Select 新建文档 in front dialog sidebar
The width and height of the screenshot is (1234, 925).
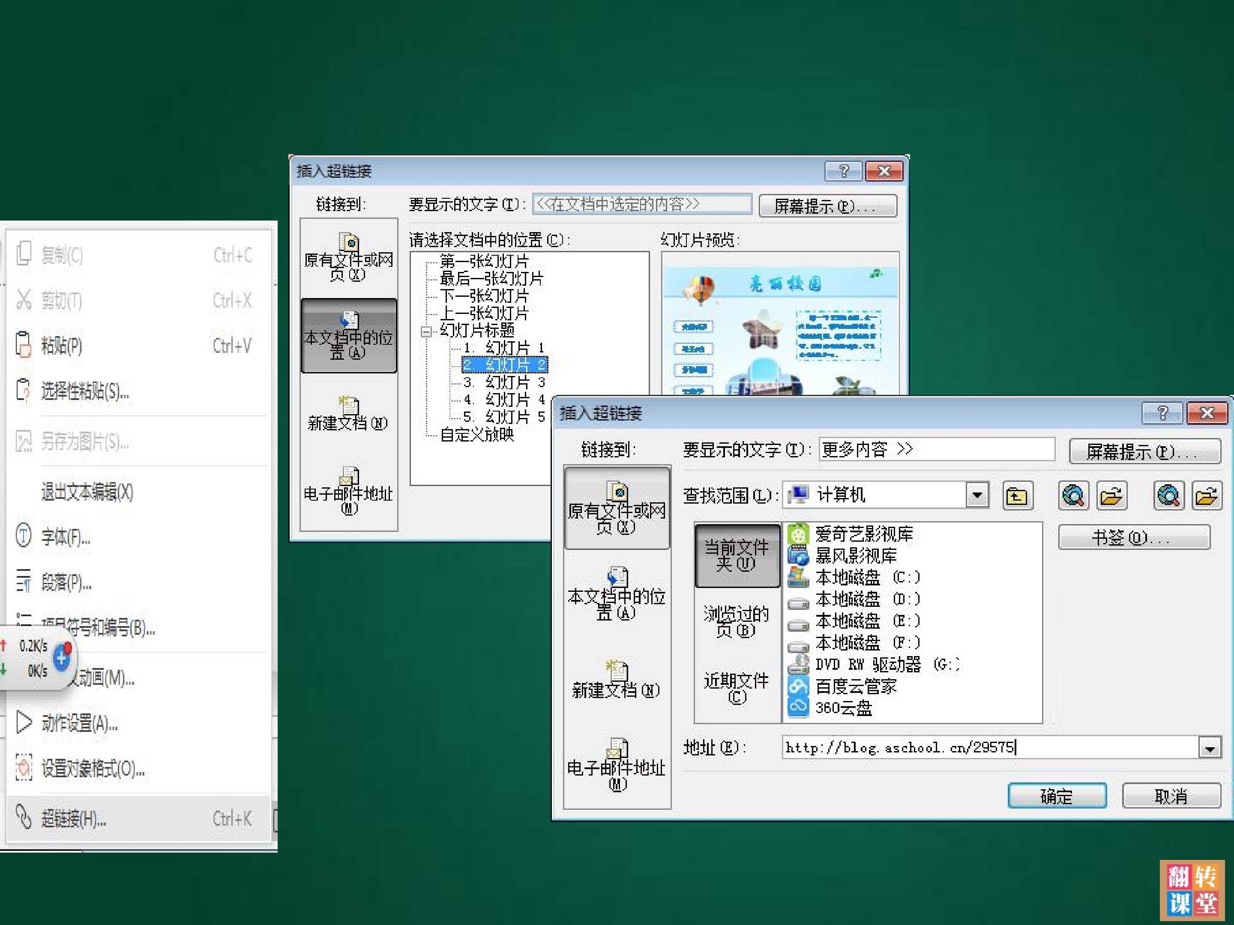[x=617, y=680]
